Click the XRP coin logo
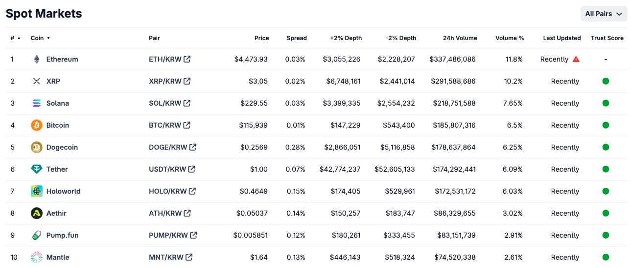This screenshot has height=268, width=631. 37,81
